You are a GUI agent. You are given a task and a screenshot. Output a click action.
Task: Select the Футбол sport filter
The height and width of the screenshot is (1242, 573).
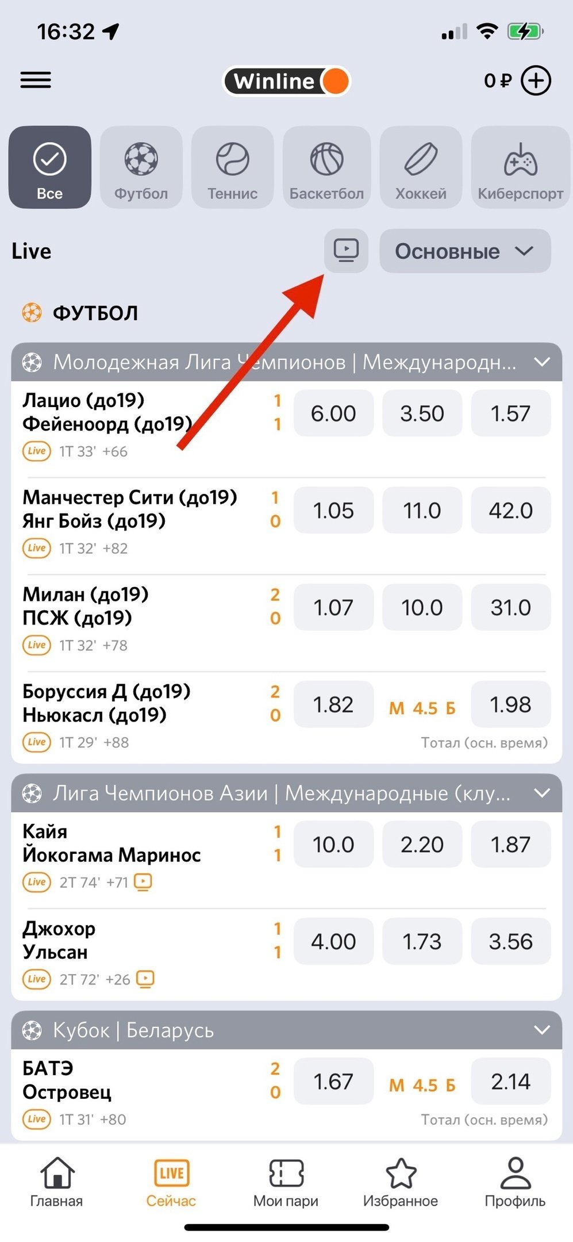click(x=141, y=167)
